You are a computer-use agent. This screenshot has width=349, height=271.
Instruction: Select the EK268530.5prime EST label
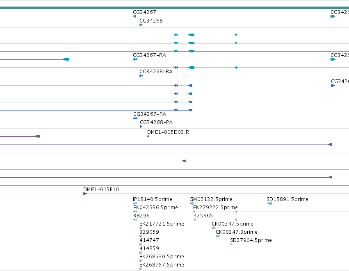click(162, 257)
